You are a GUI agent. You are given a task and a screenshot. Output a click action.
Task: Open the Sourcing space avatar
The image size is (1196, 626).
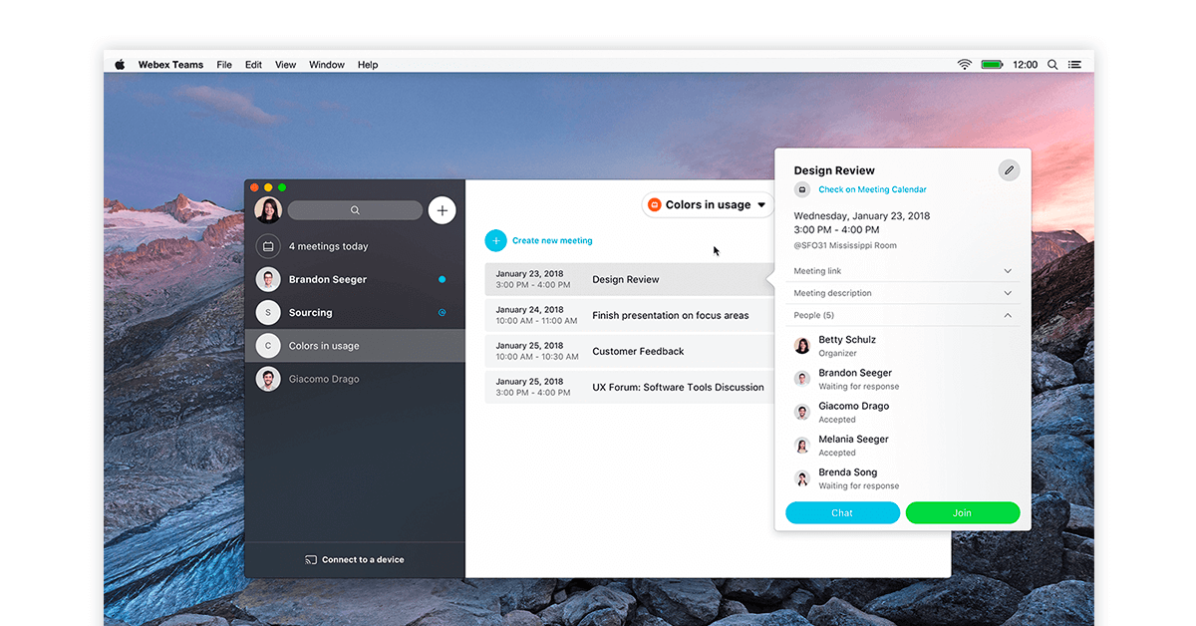[268, 313]
